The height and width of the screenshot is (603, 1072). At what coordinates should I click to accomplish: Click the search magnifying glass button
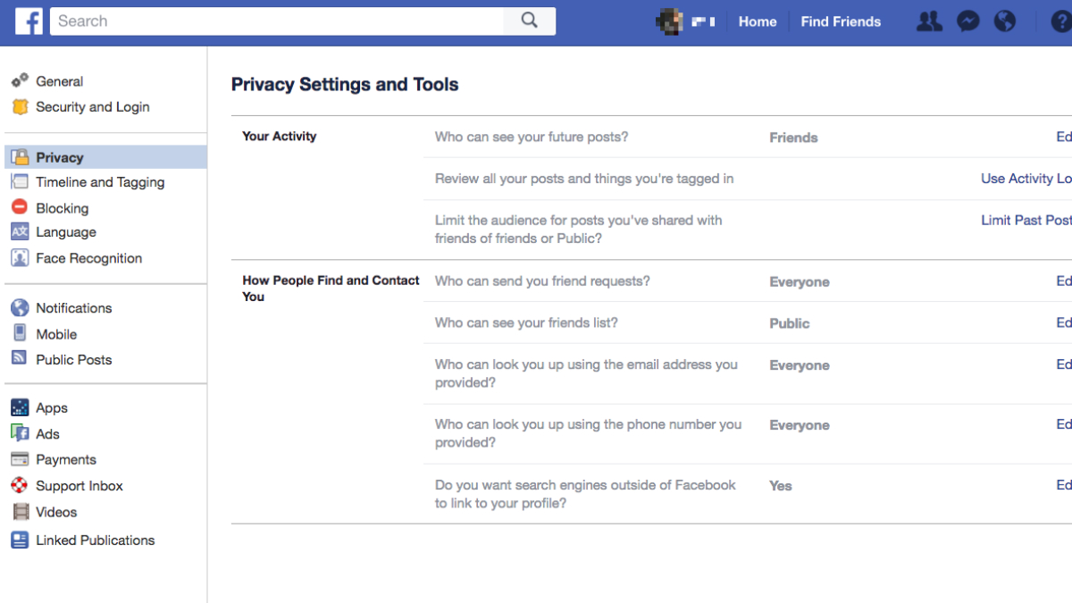tap(530, 20)
